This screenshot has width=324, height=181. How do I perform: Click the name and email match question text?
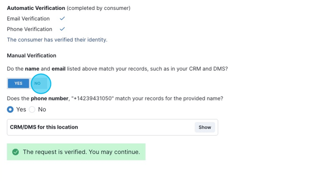117,69
